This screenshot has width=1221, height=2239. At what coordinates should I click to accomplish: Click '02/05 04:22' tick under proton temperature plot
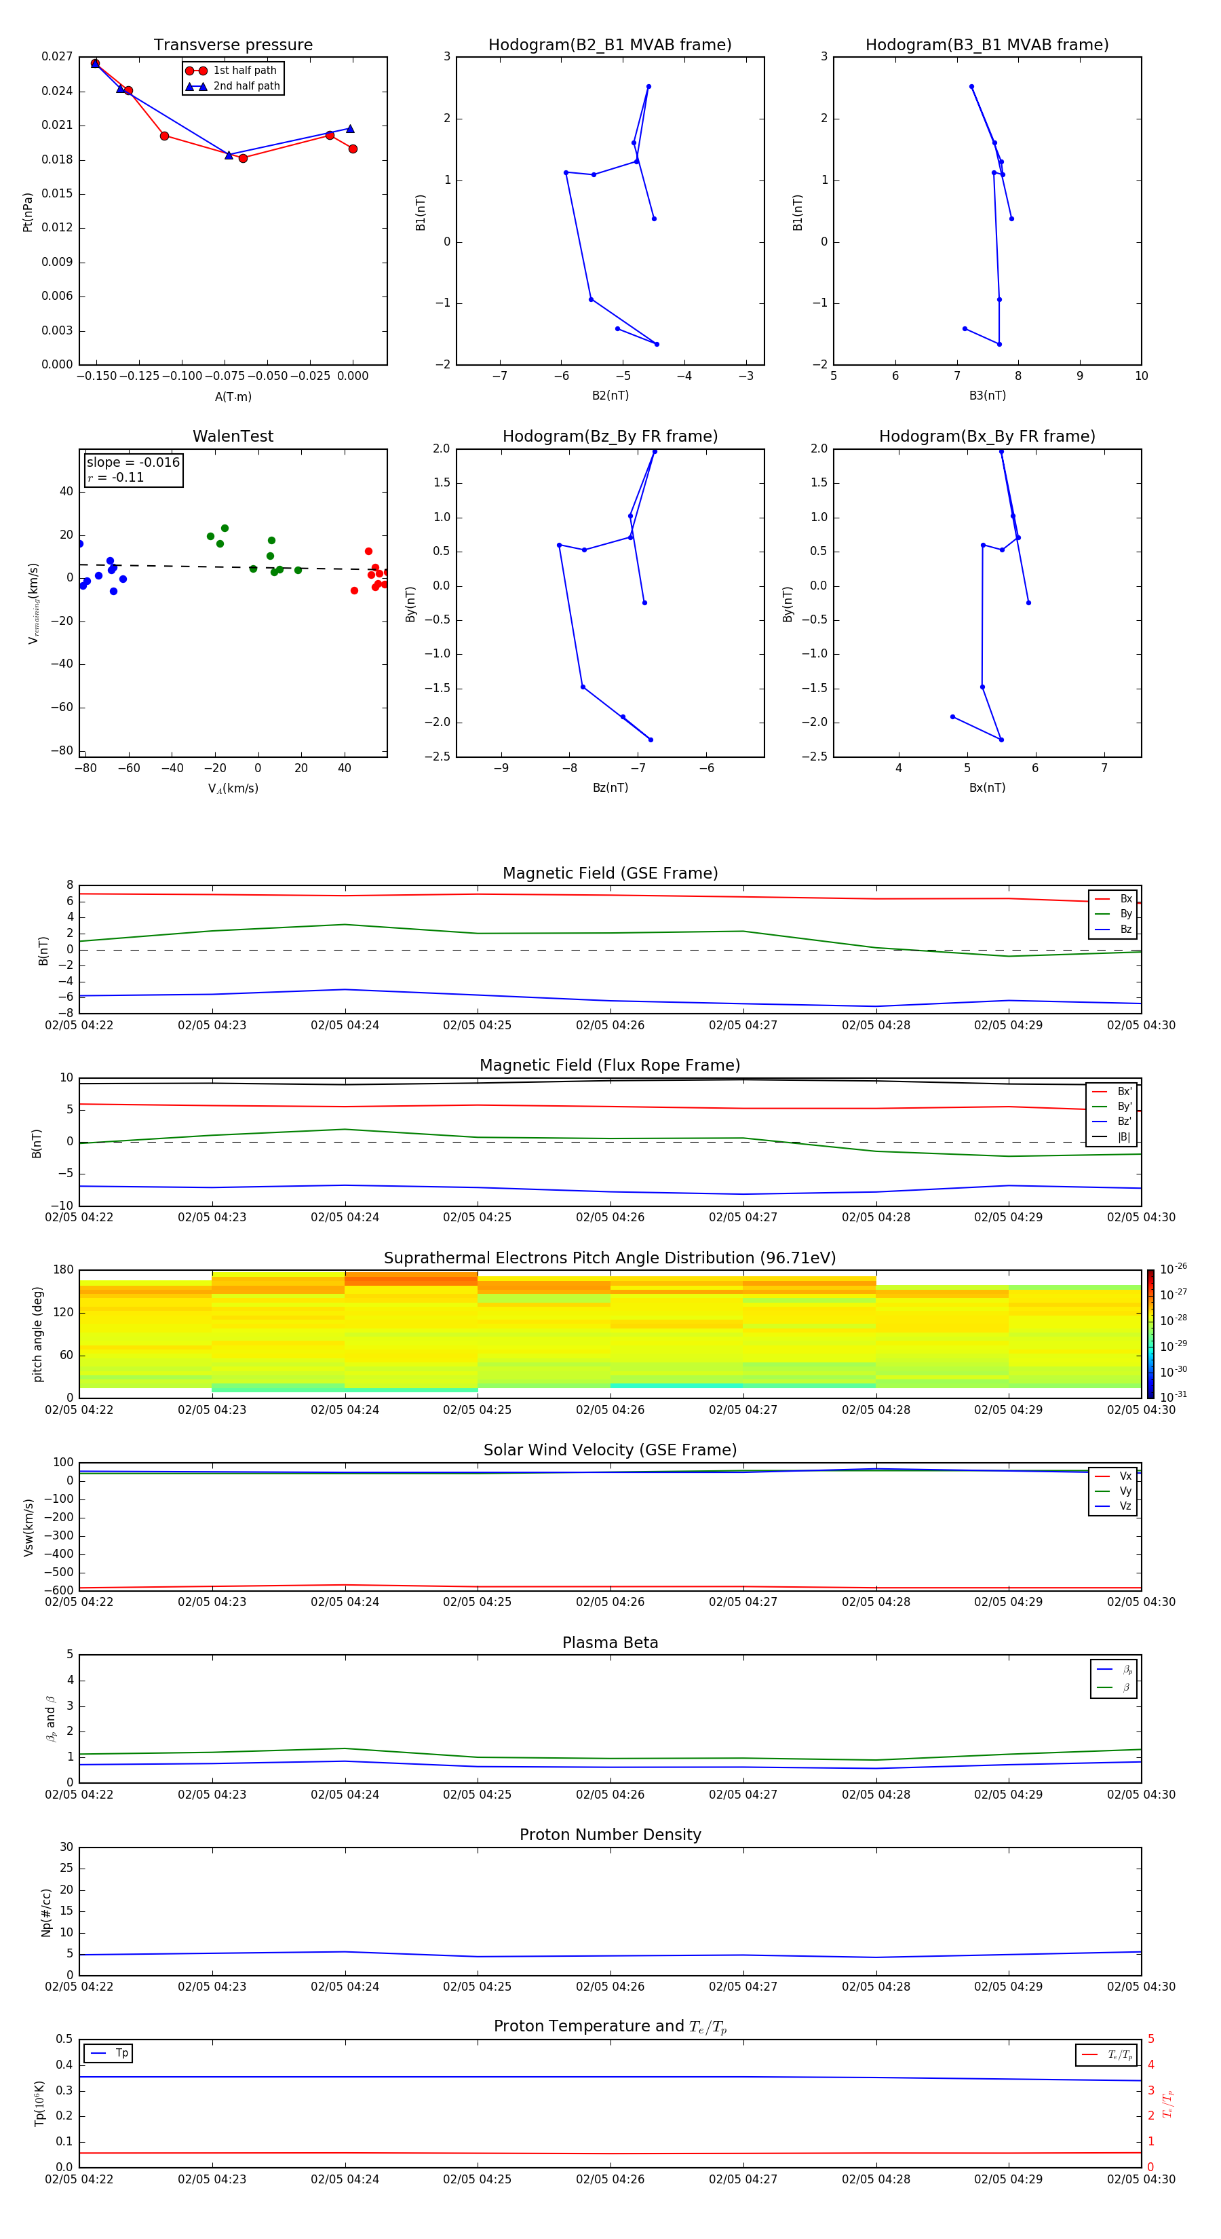[79, 2180]
